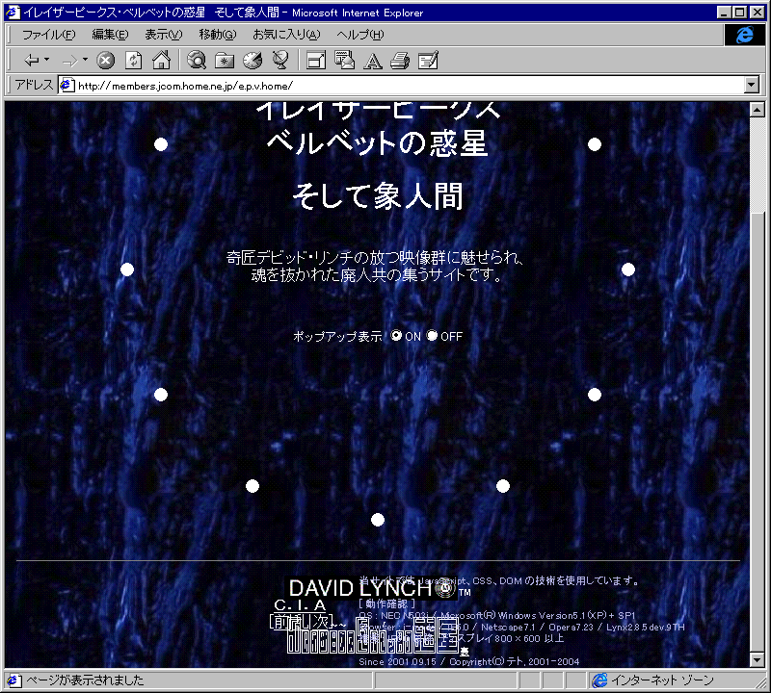This screenshot has width=771, height=693.
Task: Follow the C.I.A link
Action: [300, 605]
